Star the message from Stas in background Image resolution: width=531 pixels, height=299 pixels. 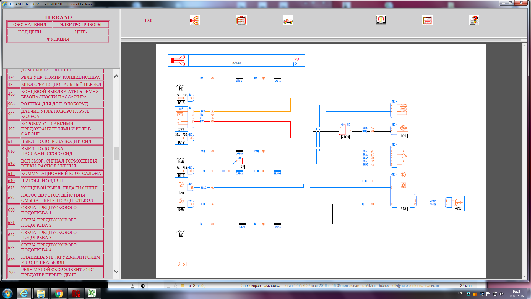click(175, 286)
